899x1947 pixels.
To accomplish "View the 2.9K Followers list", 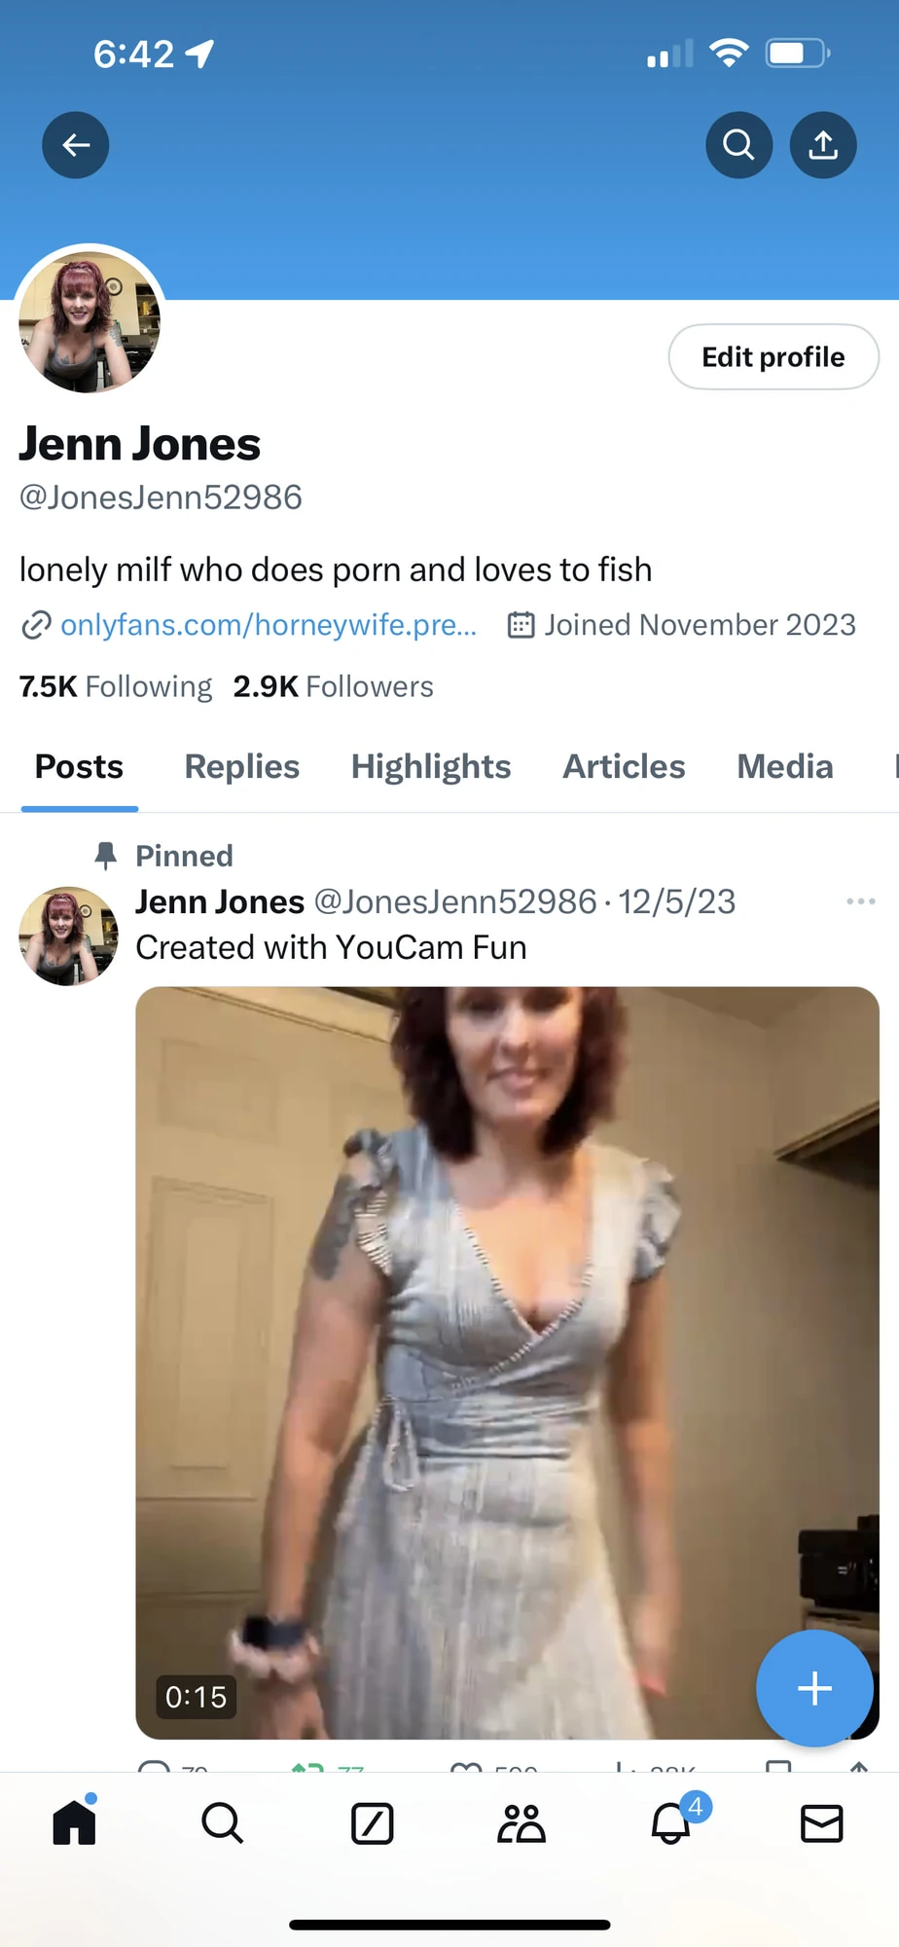I will point(332,686).
